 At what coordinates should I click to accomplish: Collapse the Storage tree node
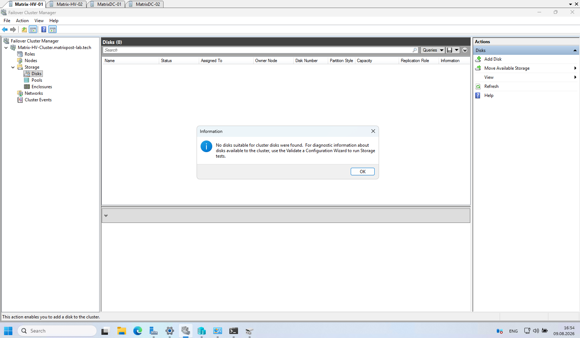click(13, 67)
